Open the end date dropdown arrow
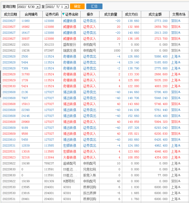 (66, 6)
